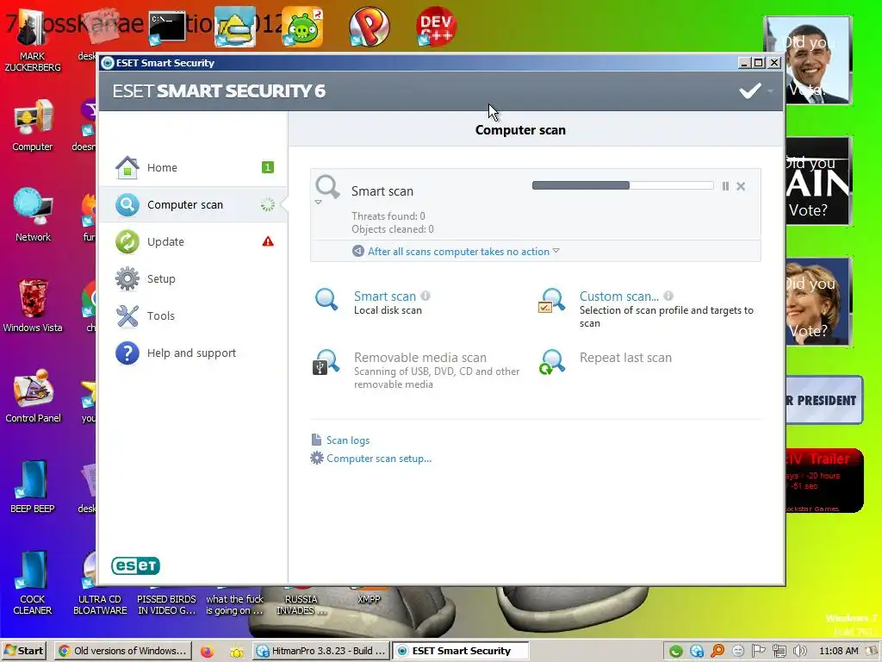
Task: Switch to Old versions of Windows taskbar item
Action: pos(123,651)
